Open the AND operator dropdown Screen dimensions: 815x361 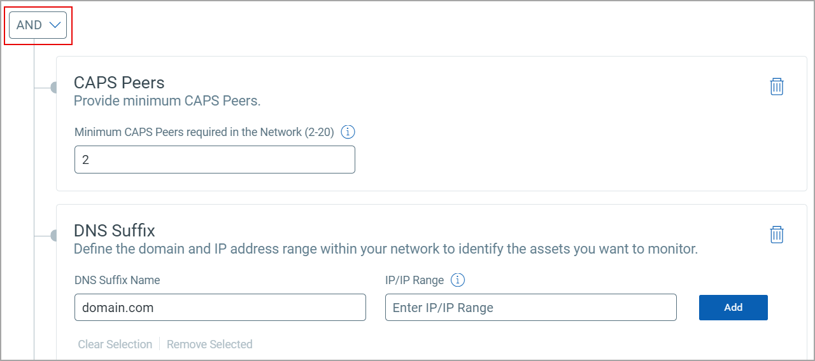(x=38, y=25)
